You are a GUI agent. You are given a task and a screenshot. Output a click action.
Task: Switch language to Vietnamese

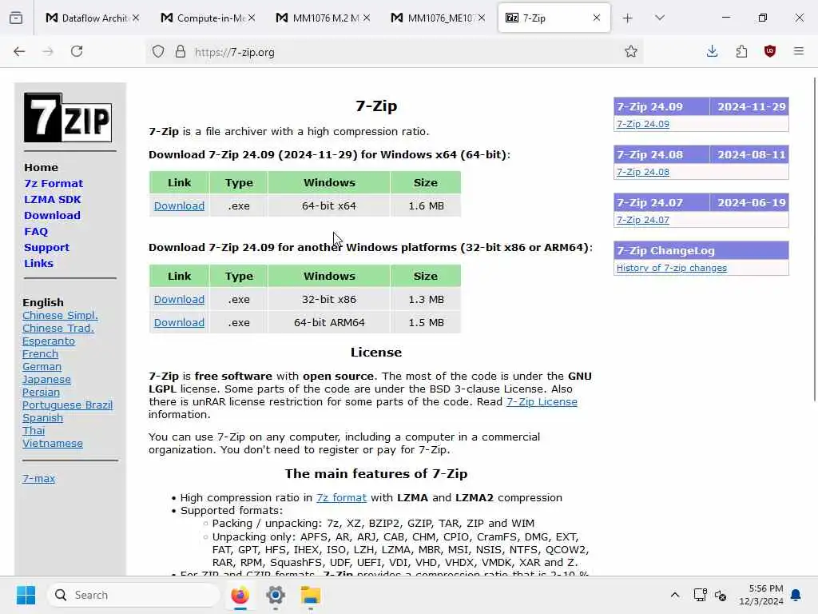[52, 443]
